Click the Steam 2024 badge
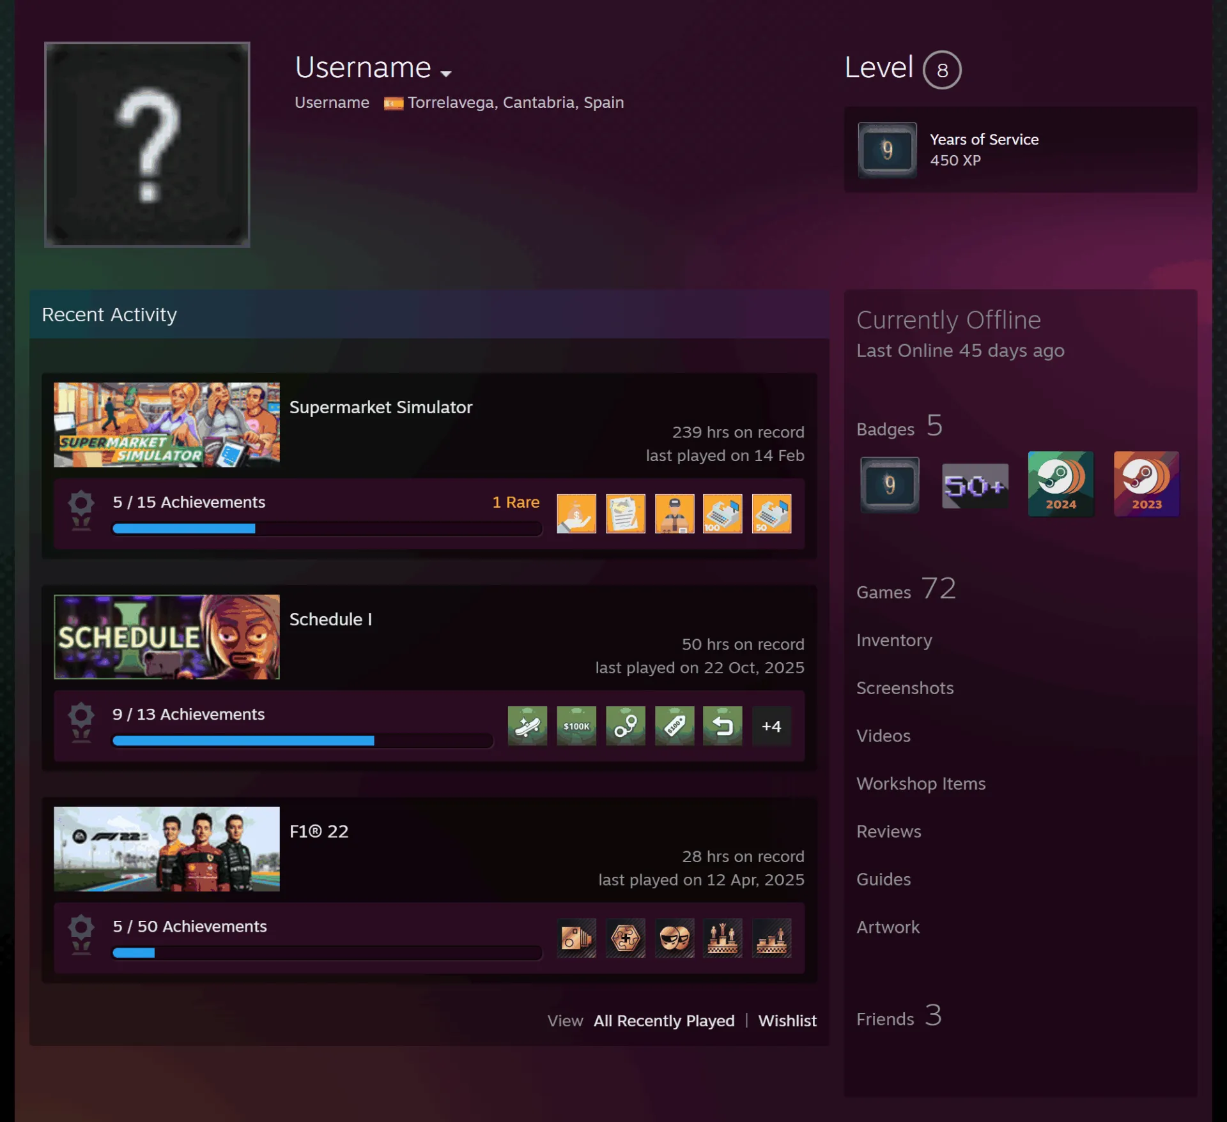The image size is (1227, 1122). [1061, 484]
